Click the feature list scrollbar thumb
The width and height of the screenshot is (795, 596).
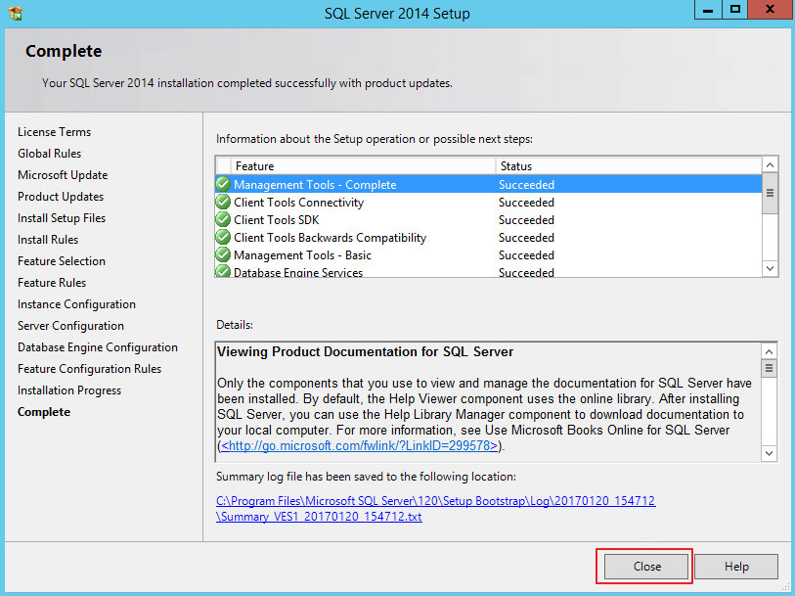point(770,193)
